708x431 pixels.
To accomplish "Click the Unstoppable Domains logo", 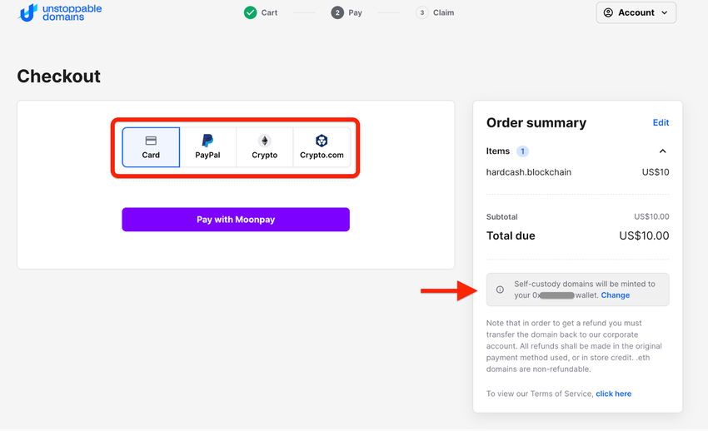I will [x=60, y=12].
